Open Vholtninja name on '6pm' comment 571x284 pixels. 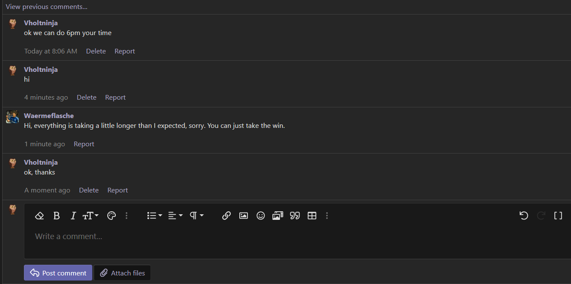tap(41, 23)
